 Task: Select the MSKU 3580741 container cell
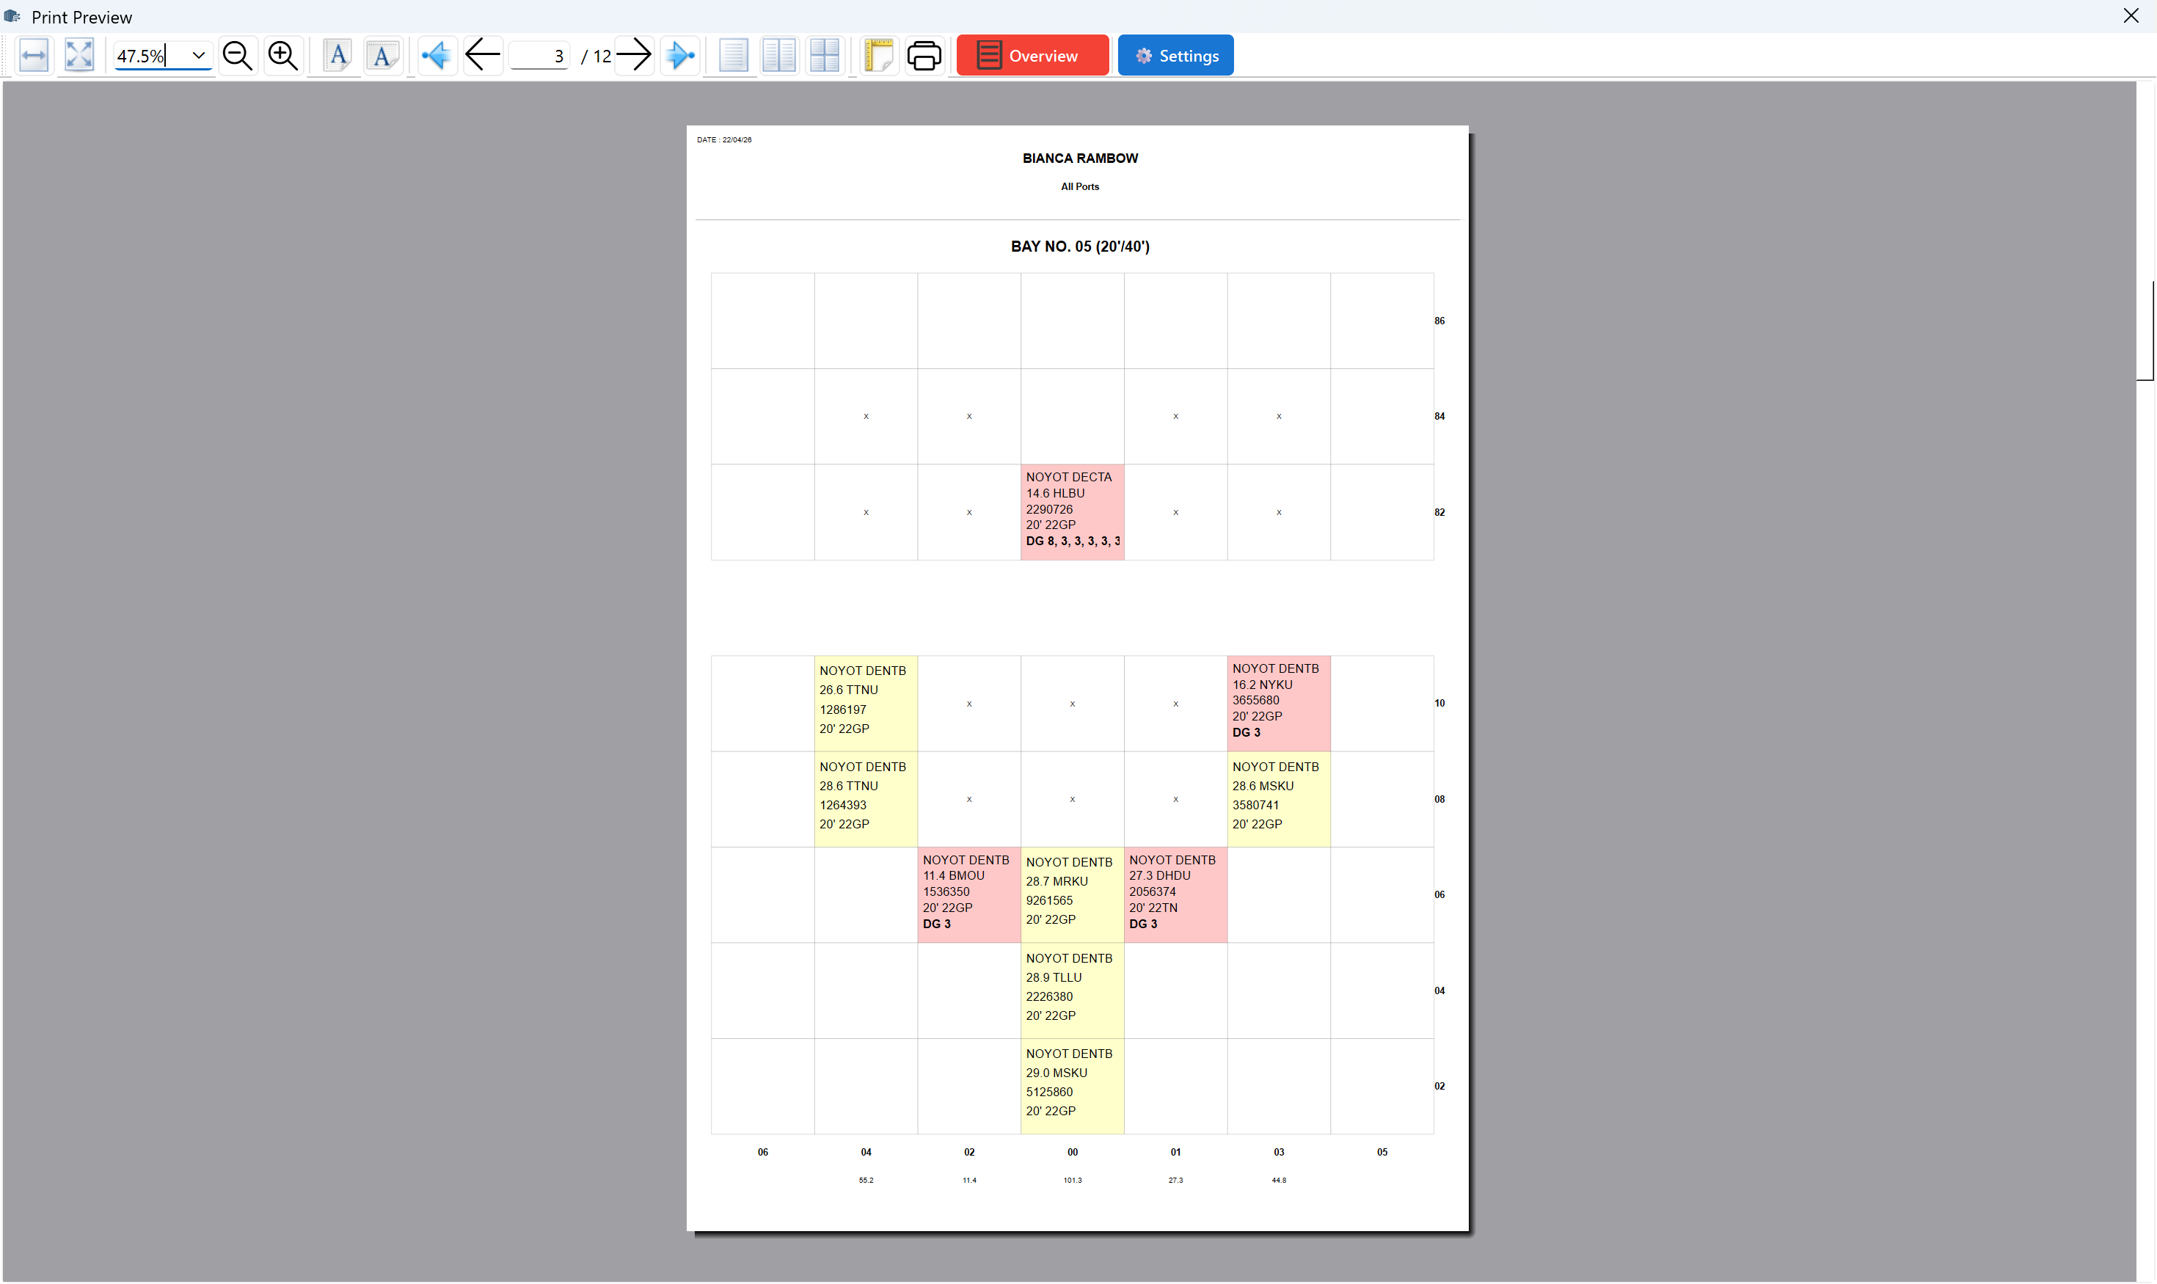point(1278,800)
